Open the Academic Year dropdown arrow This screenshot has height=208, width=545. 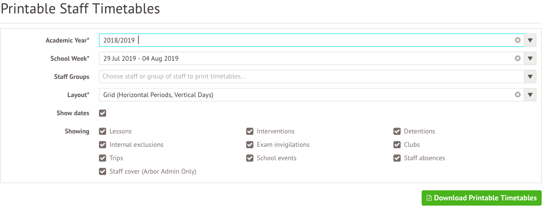pyautogui.click(x=530, y=40)
